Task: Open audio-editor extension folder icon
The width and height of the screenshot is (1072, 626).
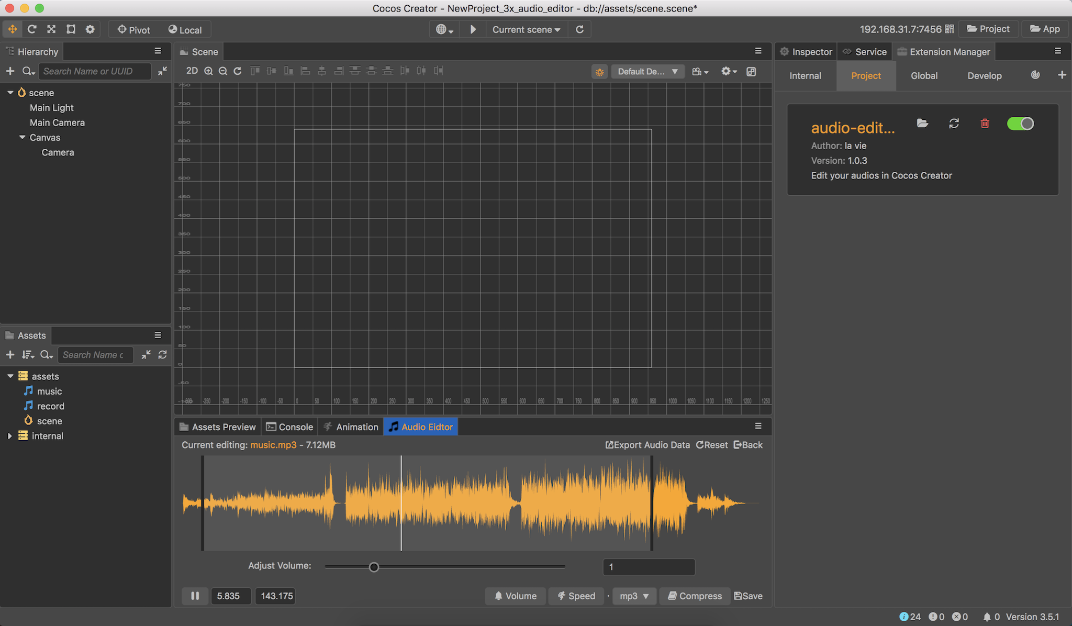Action: (922, 124)
